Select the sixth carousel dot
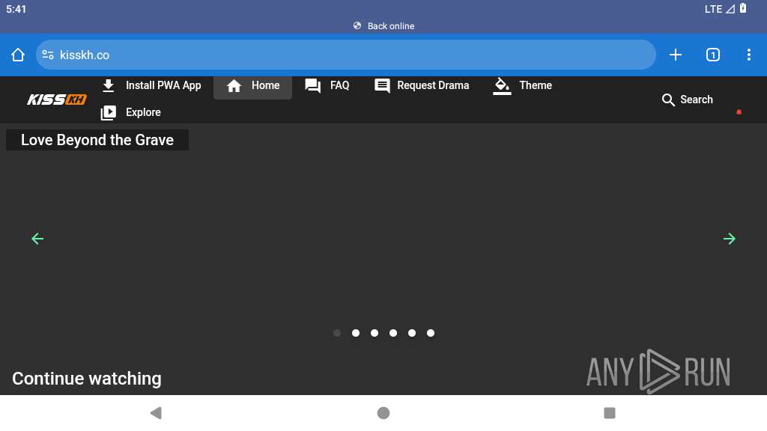Screen dimensions: 767x431 coord(431,333)
